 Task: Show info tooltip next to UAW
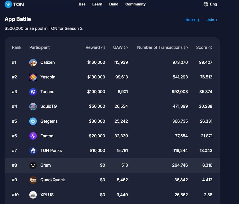point(126,48)
